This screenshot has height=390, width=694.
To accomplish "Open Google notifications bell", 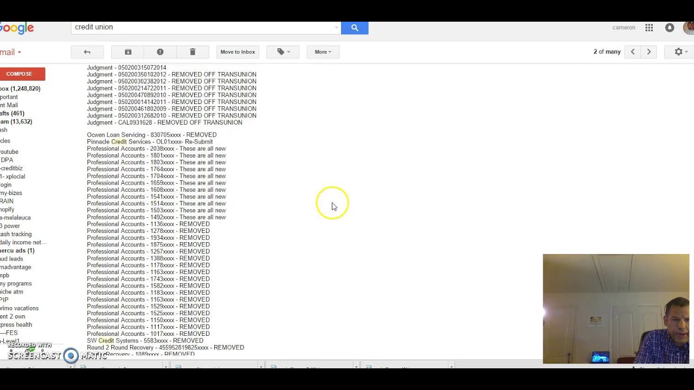I will (670, 28).
